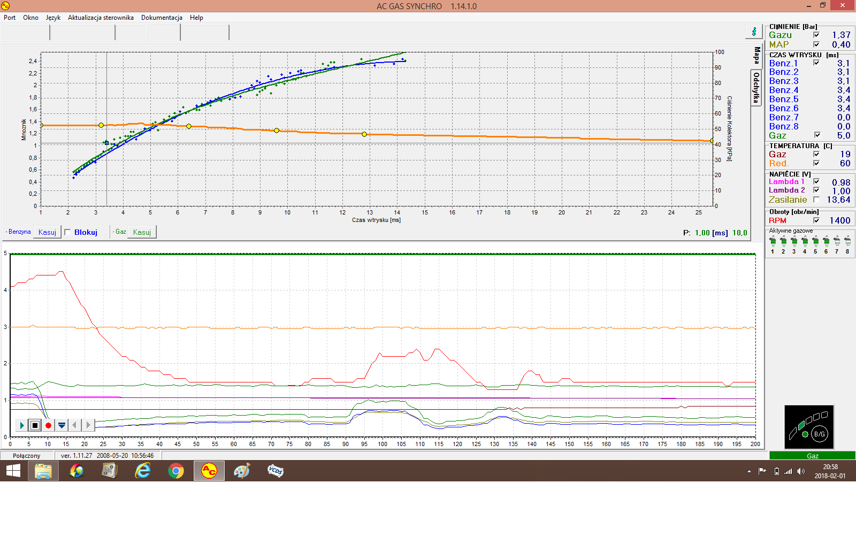
Task: Open Windows Start button
Action: (13, 471)
